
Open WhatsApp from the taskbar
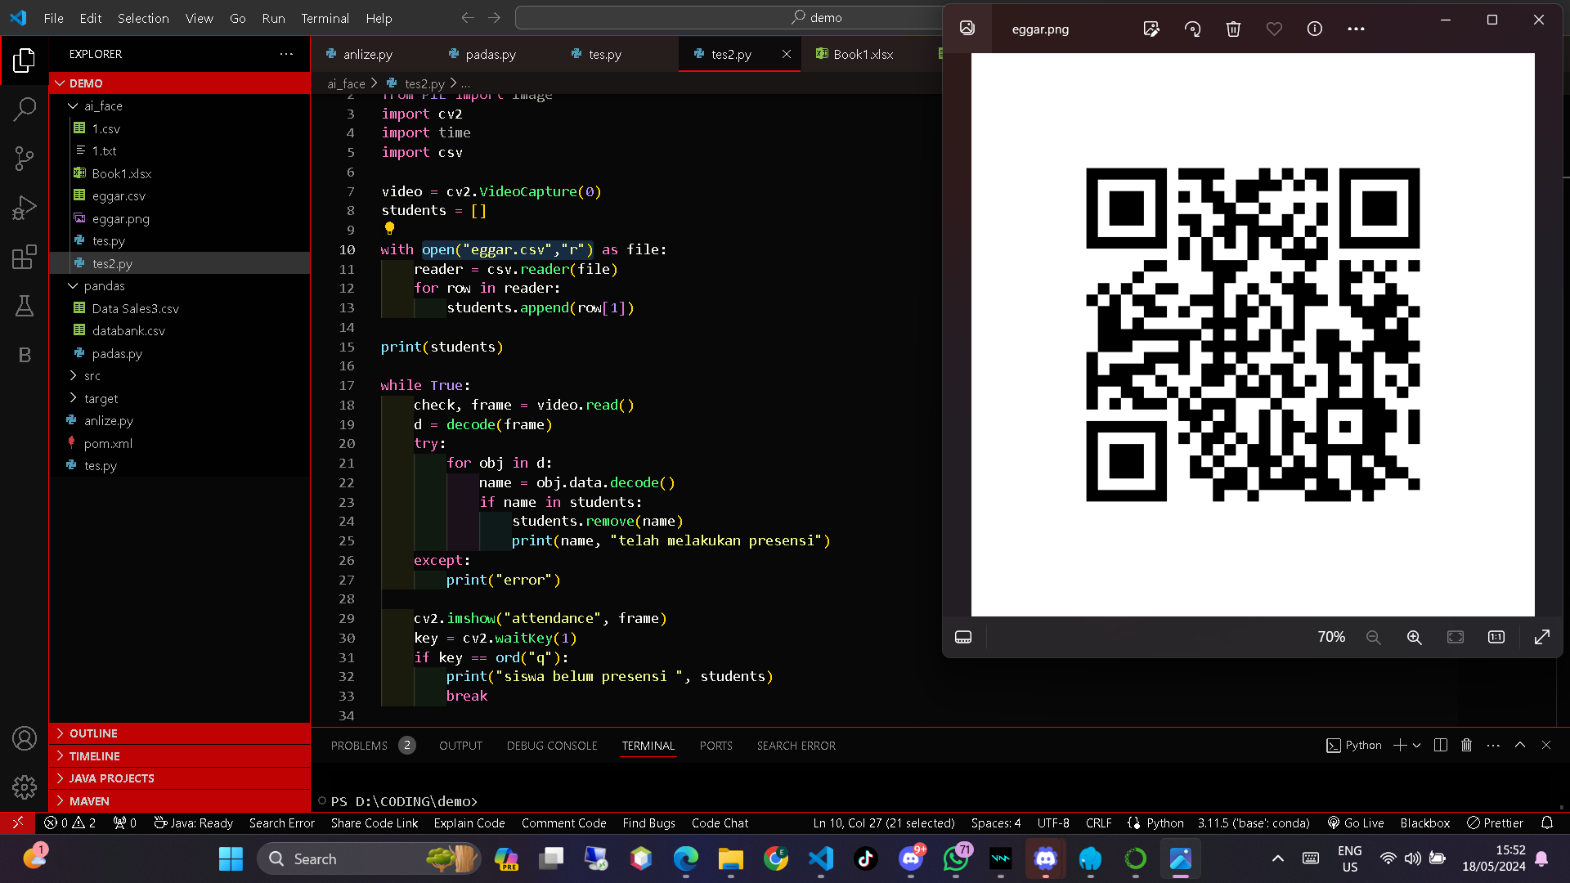pos(955,858)
